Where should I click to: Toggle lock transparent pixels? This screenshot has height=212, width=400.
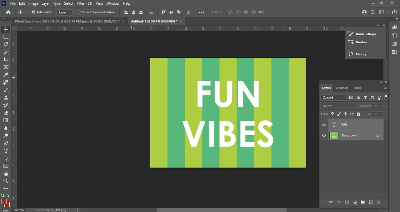[332, 114]
